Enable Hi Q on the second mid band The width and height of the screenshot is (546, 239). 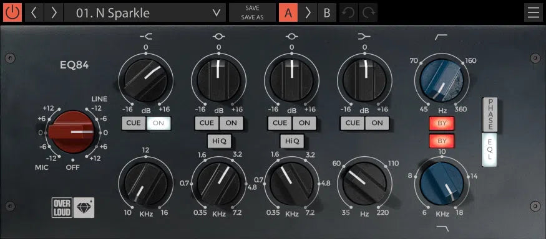click(292, 141)
